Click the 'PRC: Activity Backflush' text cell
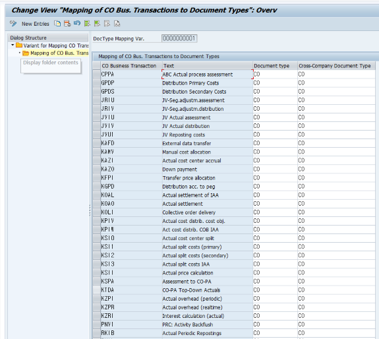This screenshot has width=379, height=339. [x=207, y=324]
